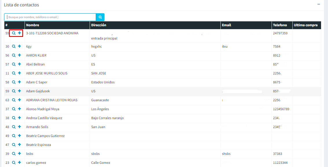
Task: Click plus icon for 3-101-712208 SOCIEDAD ANONIMA
Action: click(19, 33)
